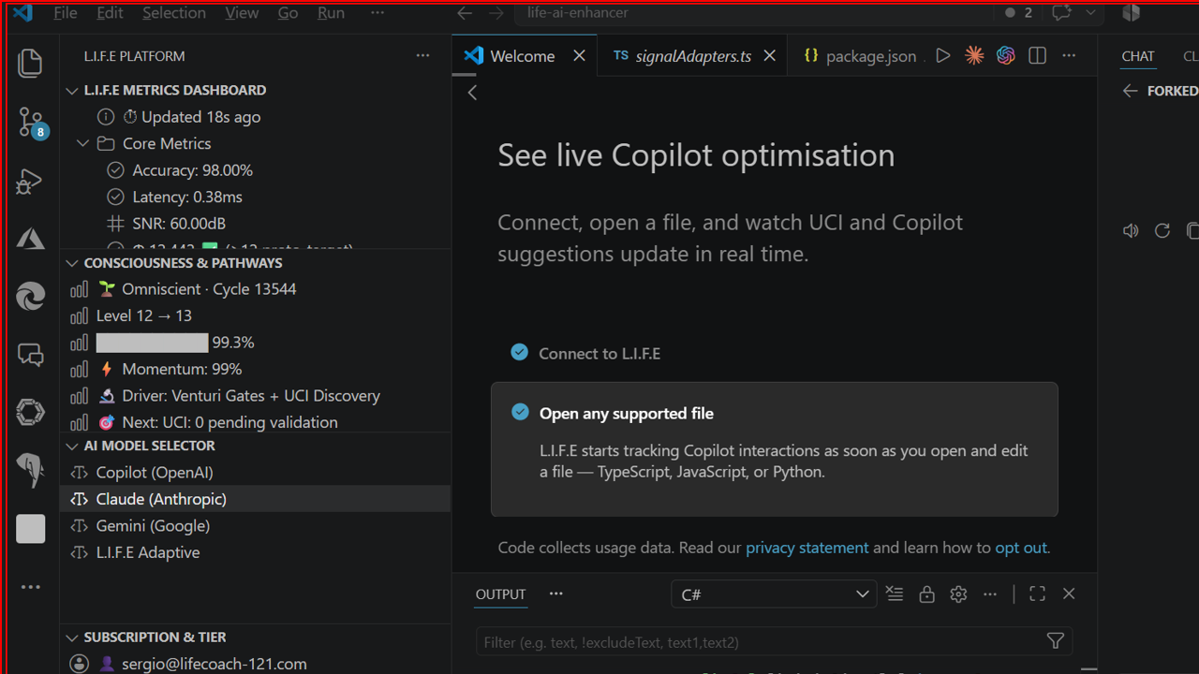Open the Go menu
This screenshot has width=1199, height=674.
pyautogui.click(x=289, y=13)
